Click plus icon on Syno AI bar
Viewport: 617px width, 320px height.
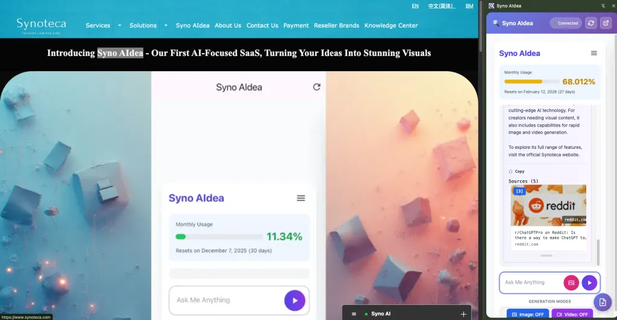(x=463, y=314)
